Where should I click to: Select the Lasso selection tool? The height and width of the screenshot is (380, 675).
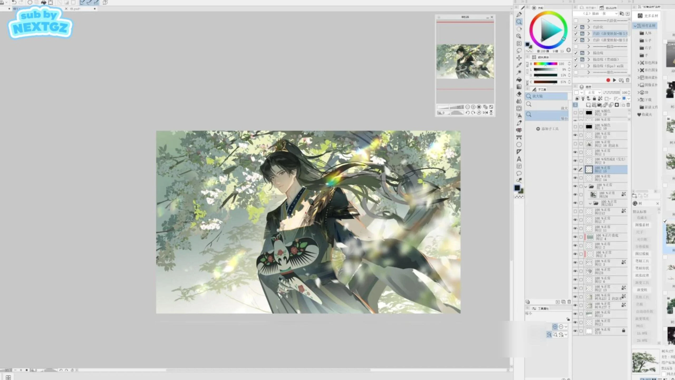tap(519, 51)
